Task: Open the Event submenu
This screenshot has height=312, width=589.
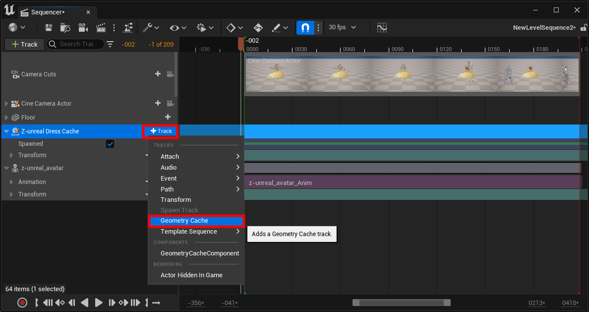Action: (x=196, y=178)
